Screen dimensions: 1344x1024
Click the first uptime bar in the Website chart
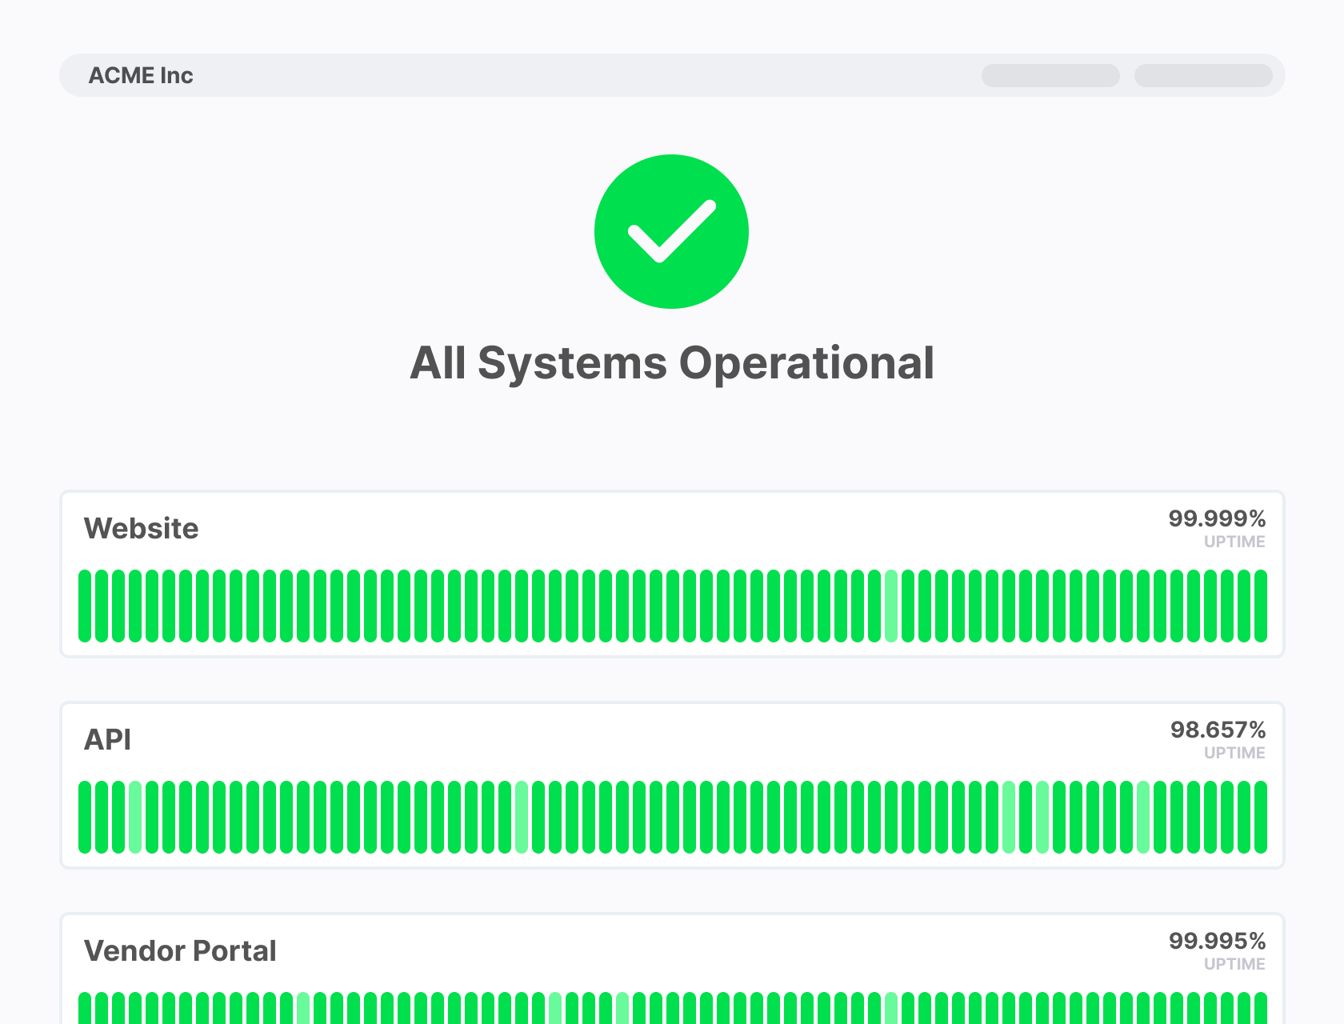click(x=83, y=604)
